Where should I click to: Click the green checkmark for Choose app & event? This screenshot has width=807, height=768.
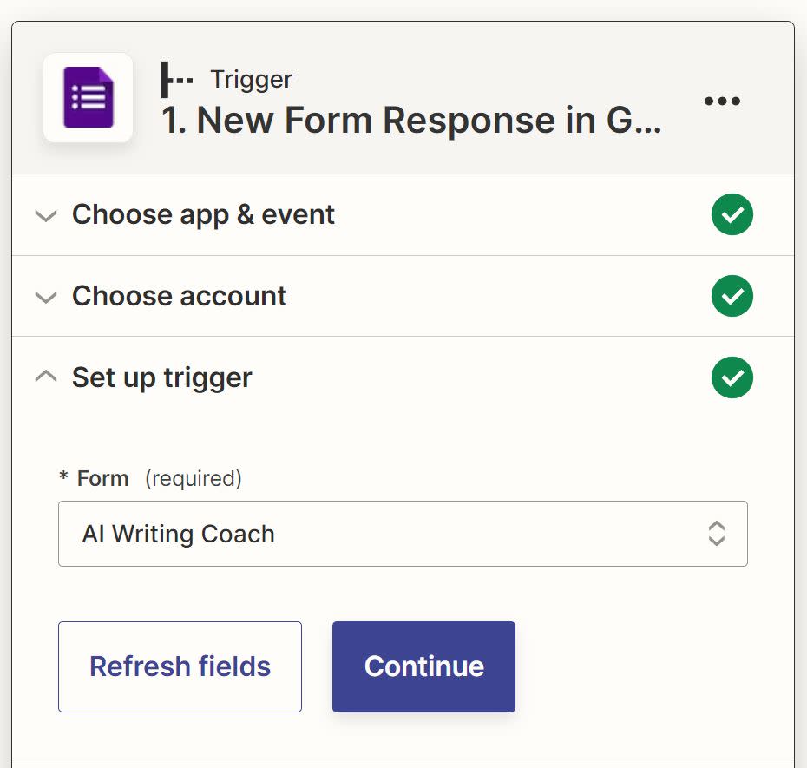(732, 215)
